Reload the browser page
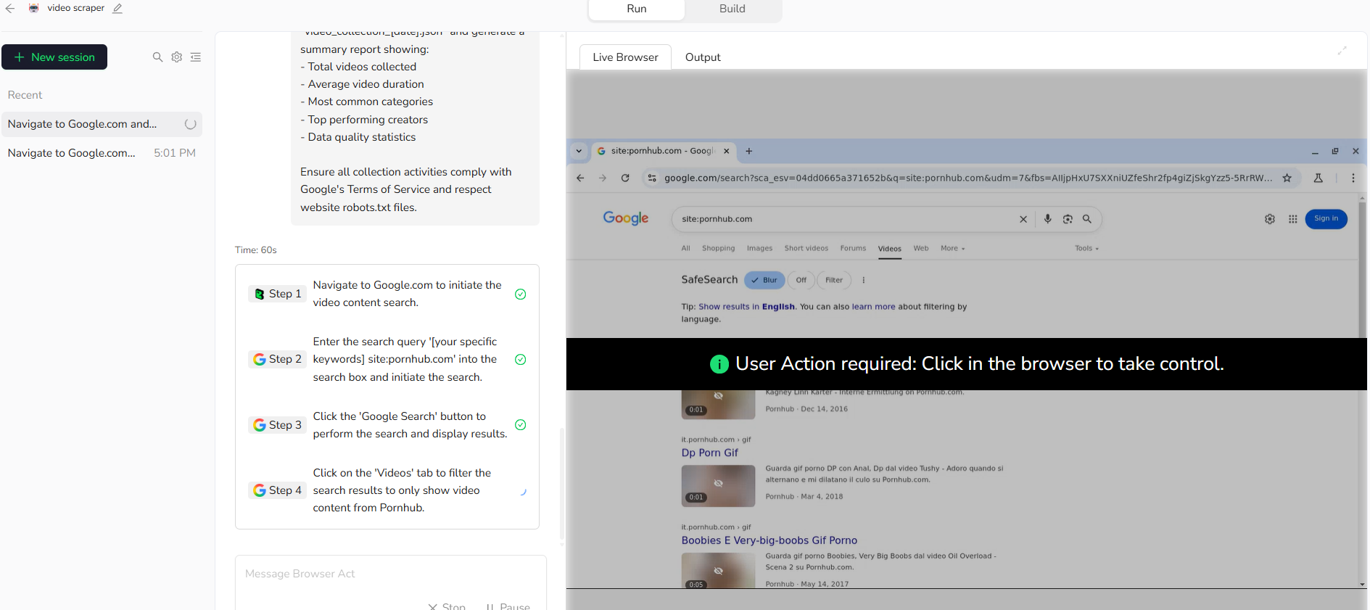The image size is (1370, 610). 625,178
